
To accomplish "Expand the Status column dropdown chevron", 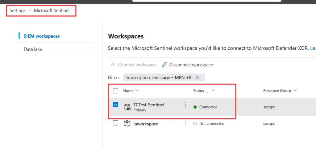I will pos(213,91).
